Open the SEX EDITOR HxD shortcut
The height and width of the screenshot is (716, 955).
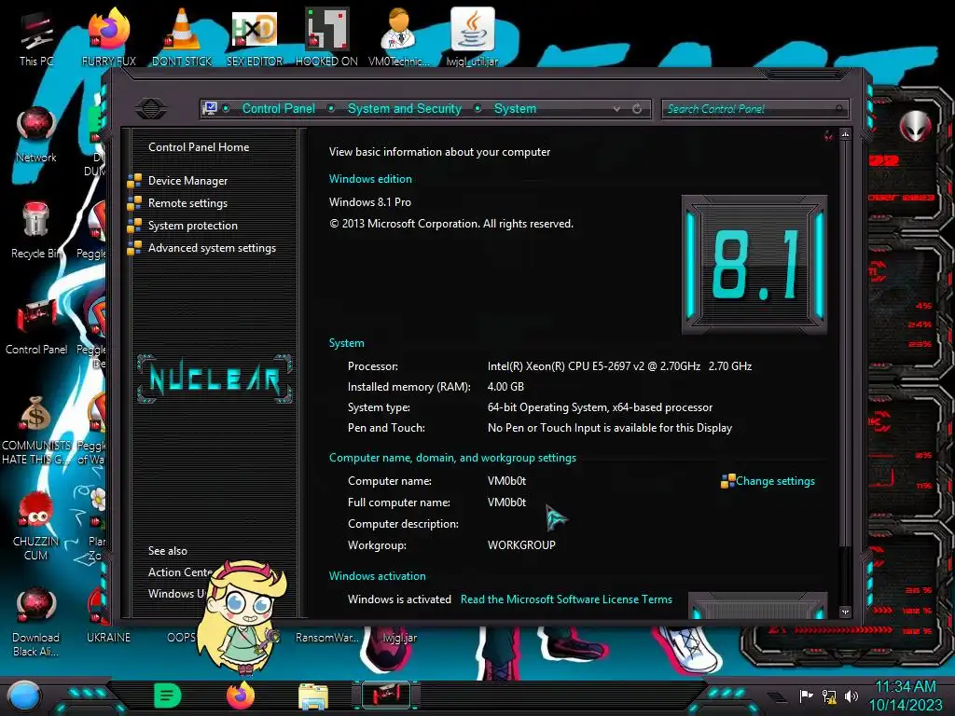coord(255,37)
